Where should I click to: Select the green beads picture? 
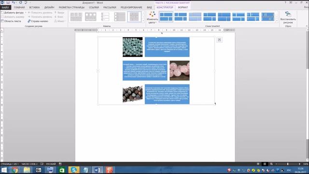[x=133, y=47]
